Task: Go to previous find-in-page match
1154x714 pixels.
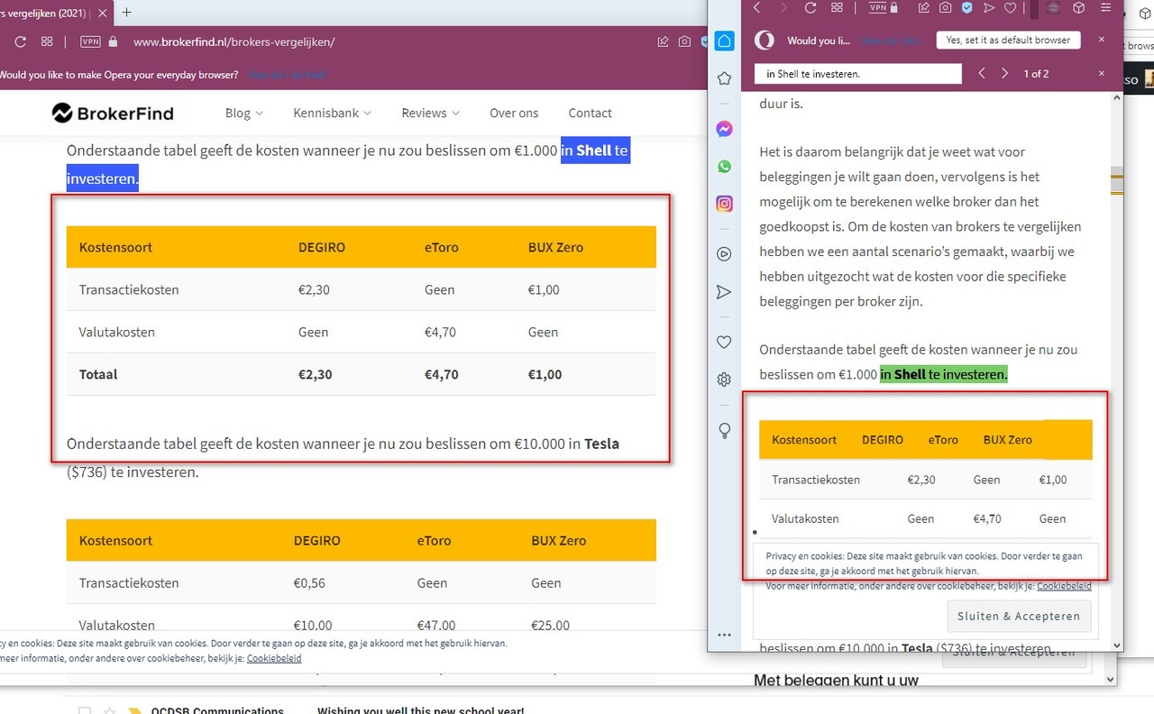Action: coord(982,73)
